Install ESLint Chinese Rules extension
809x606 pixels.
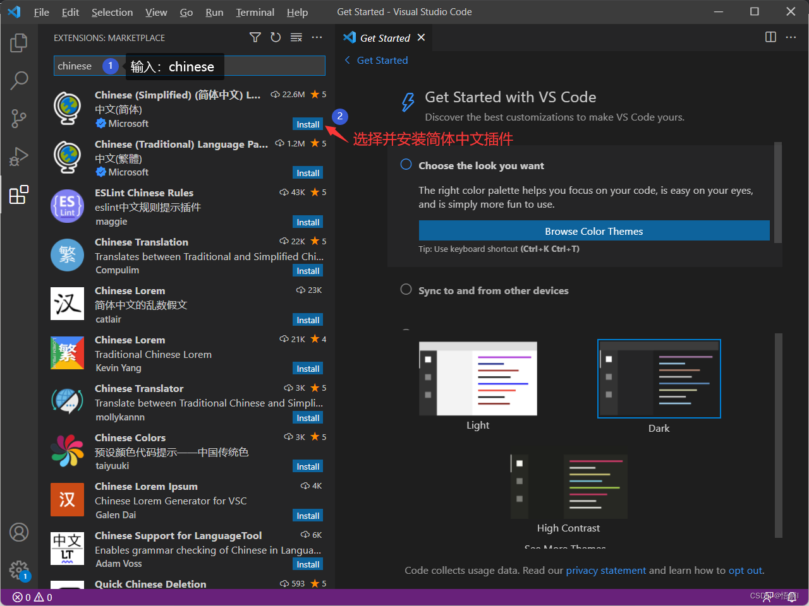click(x=308, y=222)
